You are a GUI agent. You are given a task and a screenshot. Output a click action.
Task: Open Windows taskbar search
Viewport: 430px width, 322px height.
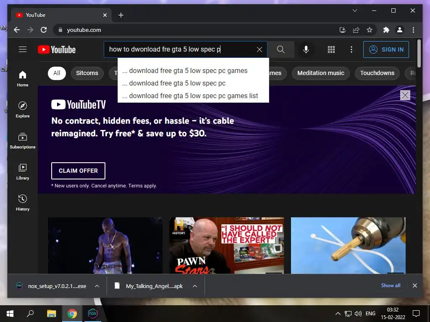[x=30, y=314]
